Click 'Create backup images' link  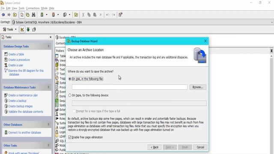21,106
